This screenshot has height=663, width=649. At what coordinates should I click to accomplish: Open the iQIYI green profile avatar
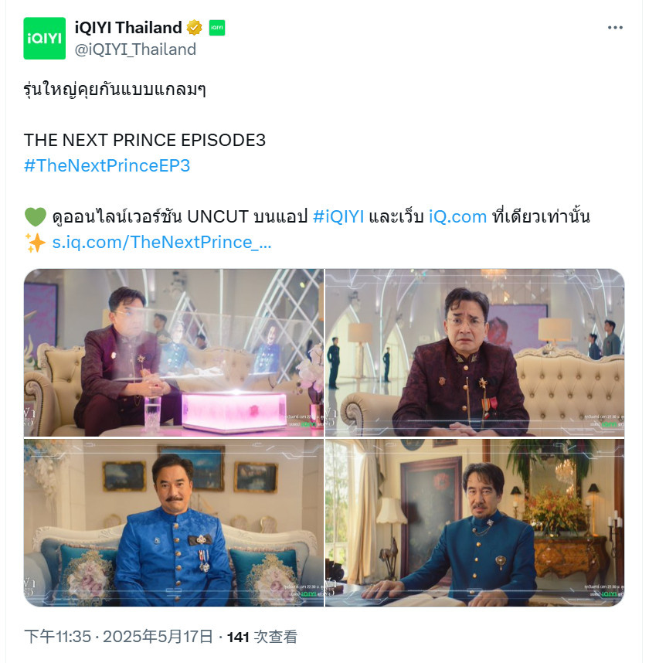[44, 39]
